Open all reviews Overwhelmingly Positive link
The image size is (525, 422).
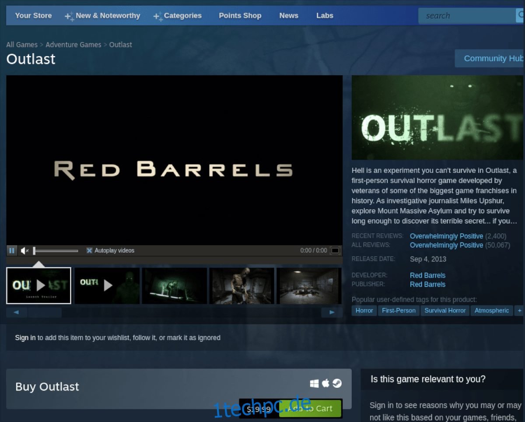(x=446, y=245)
